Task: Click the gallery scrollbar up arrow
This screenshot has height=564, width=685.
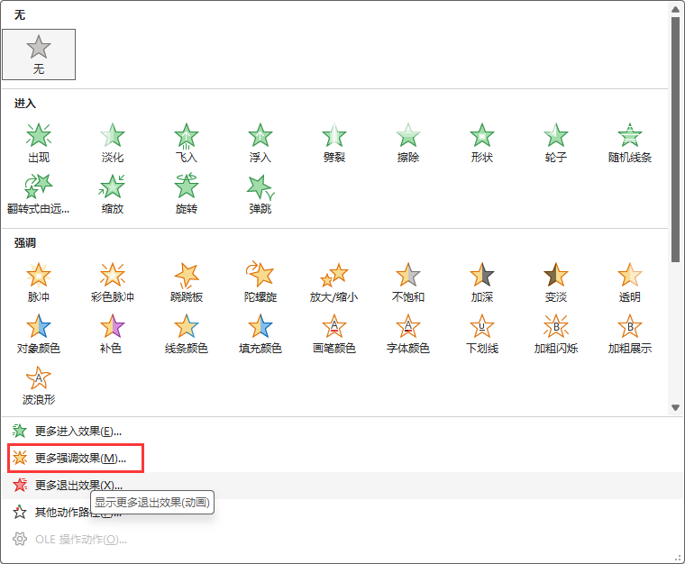Action: pyautogui.click(x=675, y=9)
